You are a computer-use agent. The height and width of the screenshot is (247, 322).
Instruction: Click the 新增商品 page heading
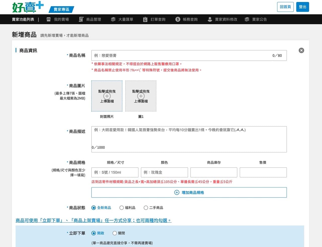pos(24,35)
